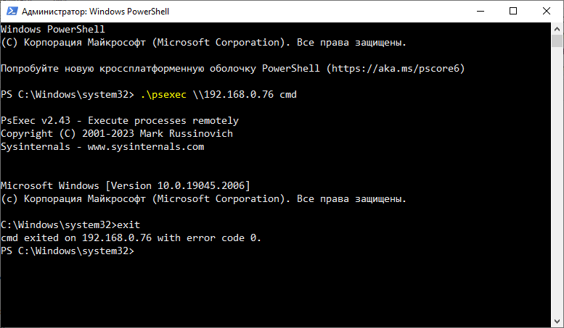Click the Microsoft Windows version 10.0.19045.2006 line
Image resolution: width=564 pixels, height=328 pixels.
click(x=126, y=186)
